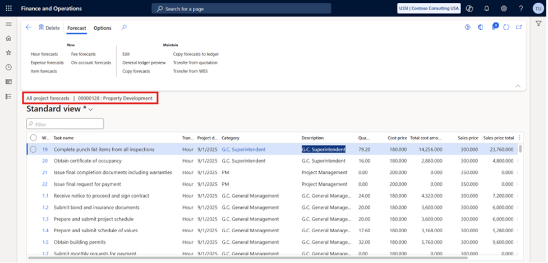Collapse the action pane ribbon chevron
This screenshot has height=263, width=548.
pyautogui.click(x=517, y=86)
